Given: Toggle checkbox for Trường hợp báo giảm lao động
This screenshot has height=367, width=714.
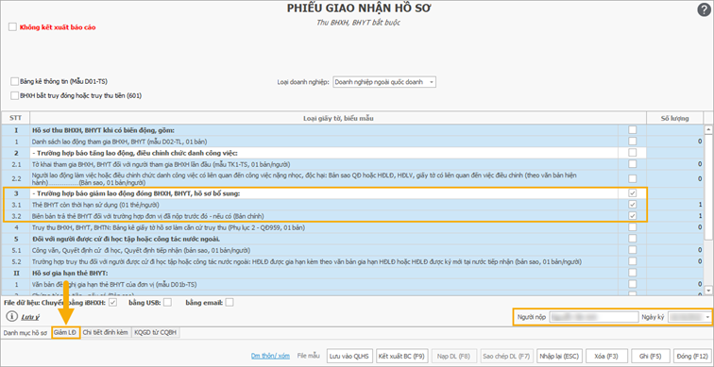Looking at the screenshot, I should click(x=632, y=193).
